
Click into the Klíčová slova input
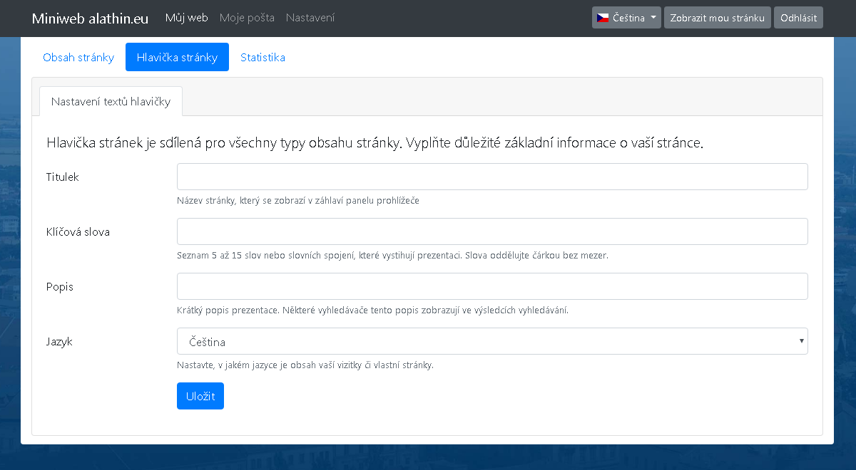pos(492,231)
